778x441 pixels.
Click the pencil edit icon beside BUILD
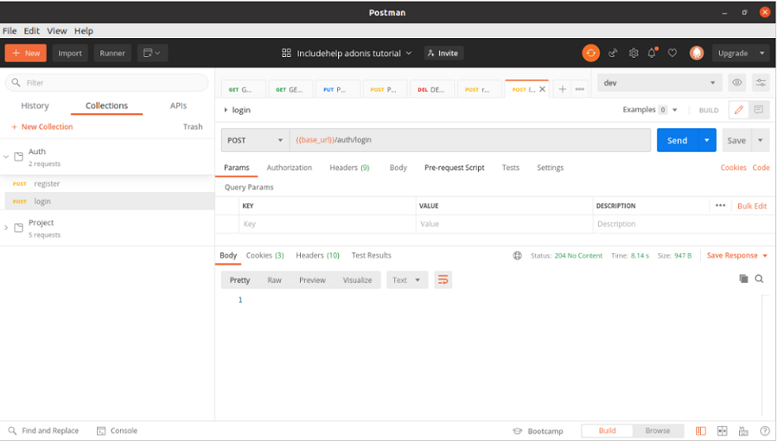(x=739, y=110)
